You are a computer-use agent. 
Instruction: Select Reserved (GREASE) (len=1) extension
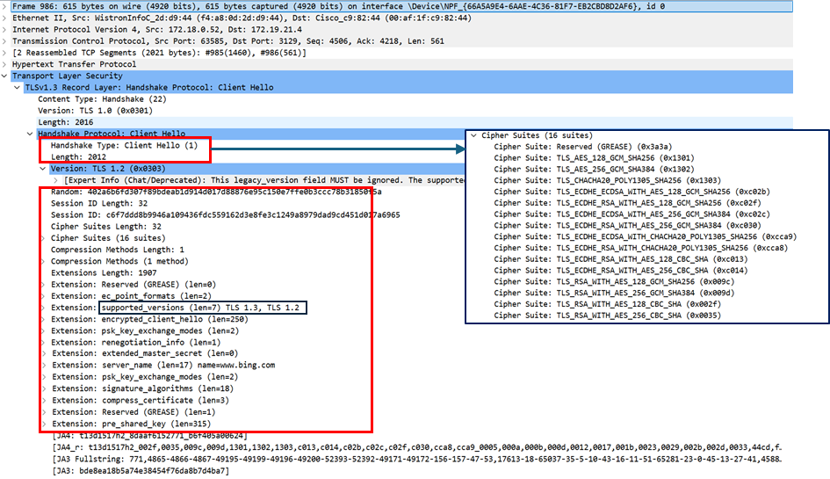(x=134, y=412)
